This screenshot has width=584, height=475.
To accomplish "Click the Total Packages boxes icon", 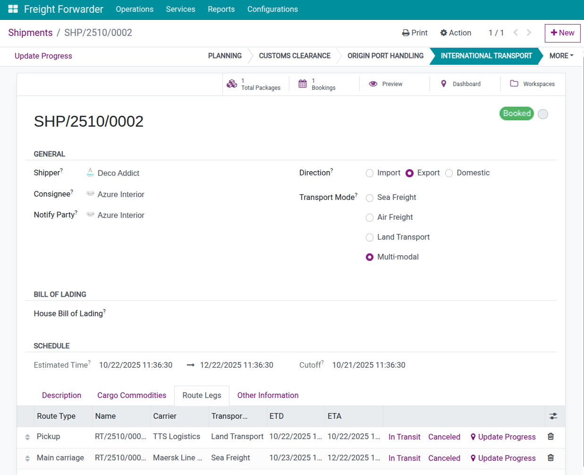I will point(232,84).
